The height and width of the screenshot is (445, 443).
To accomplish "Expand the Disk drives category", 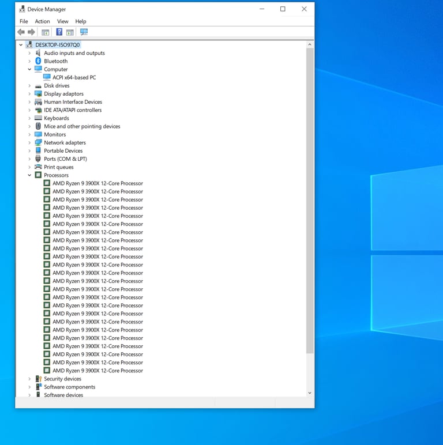I will tap(29, 86).
